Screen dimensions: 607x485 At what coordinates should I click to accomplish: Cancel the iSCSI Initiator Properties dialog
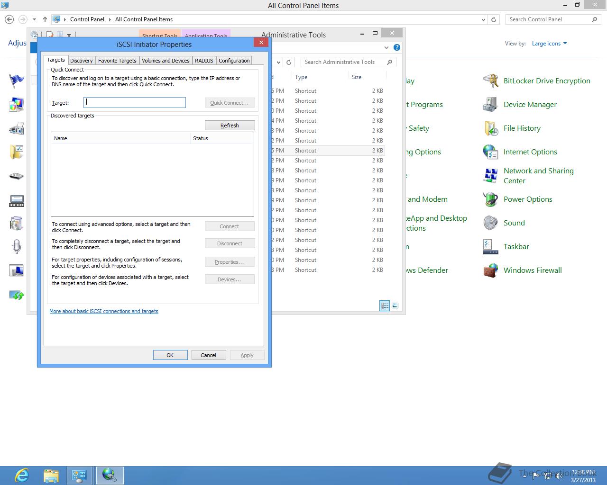[209, 355]
